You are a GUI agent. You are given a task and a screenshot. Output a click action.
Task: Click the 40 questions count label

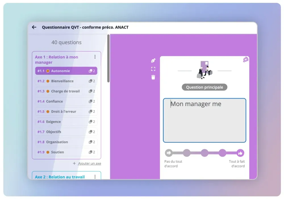click(x=66, y=42)
